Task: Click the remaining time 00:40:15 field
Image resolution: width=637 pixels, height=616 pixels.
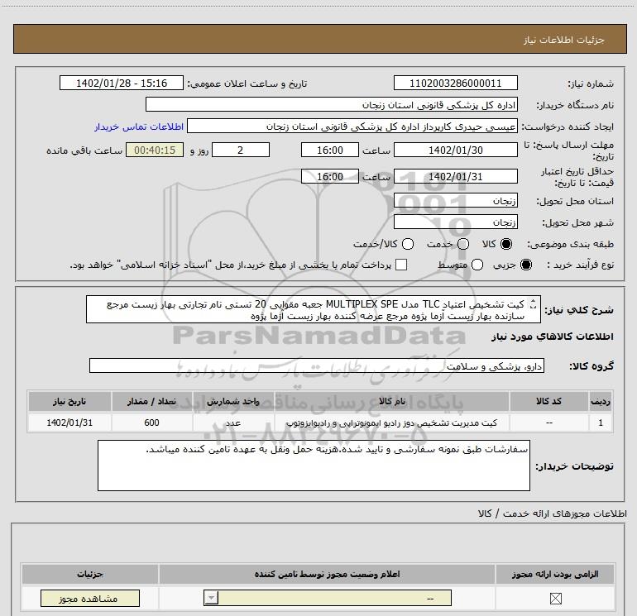Action: pyautogui.click(x=155, y=150)
